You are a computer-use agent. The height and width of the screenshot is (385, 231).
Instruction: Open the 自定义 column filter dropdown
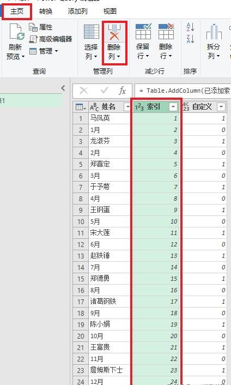(221, 107)
